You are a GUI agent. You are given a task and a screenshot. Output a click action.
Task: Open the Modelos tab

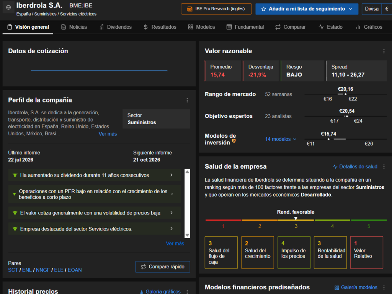pos(201,27)
